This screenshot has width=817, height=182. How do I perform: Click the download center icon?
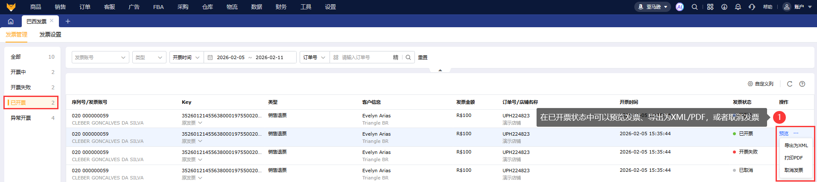pyautogui.click(x=724, y=7)
